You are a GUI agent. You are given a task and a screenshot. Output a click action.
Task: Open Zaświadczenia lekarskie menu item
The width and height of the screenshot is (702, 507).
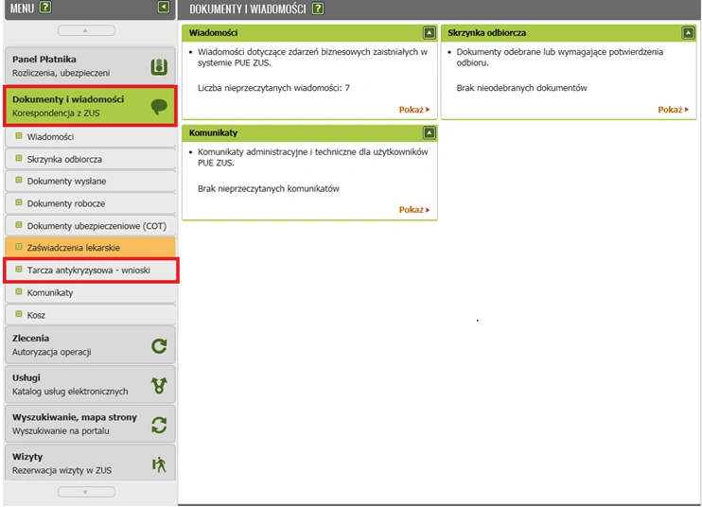click(90, 248)
